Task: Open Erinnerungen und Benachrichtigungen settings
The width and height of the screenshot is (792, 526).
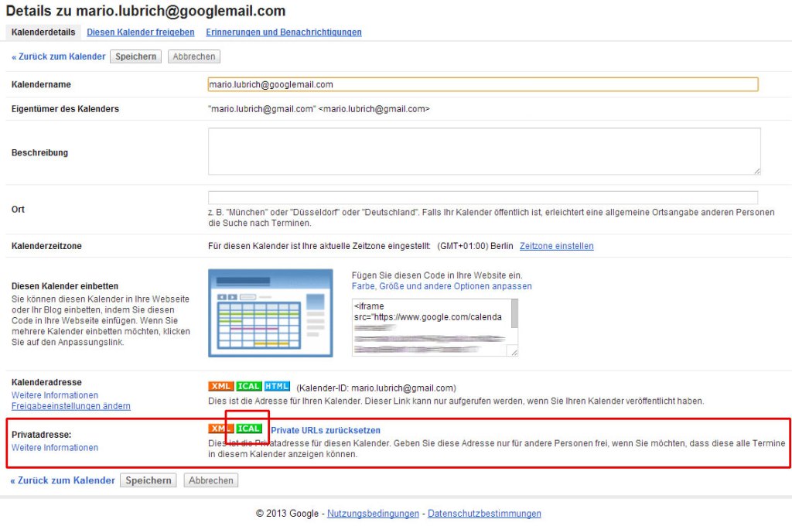Action: 283,32
